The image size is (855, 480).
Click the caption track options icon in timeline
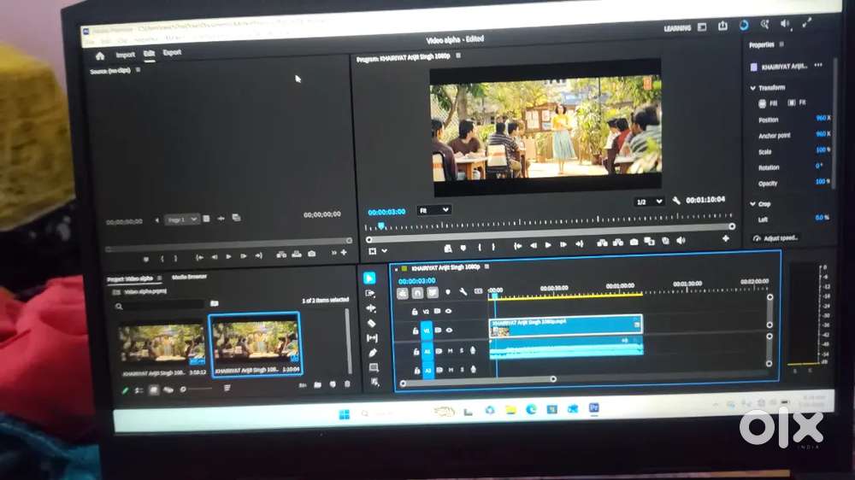tap(478, 291)
